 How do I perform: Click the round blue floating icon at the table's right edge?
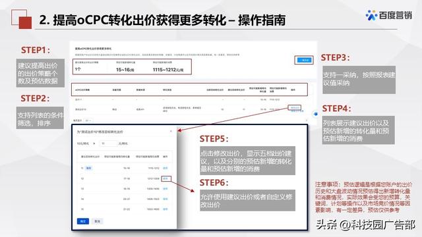(316, 114)
